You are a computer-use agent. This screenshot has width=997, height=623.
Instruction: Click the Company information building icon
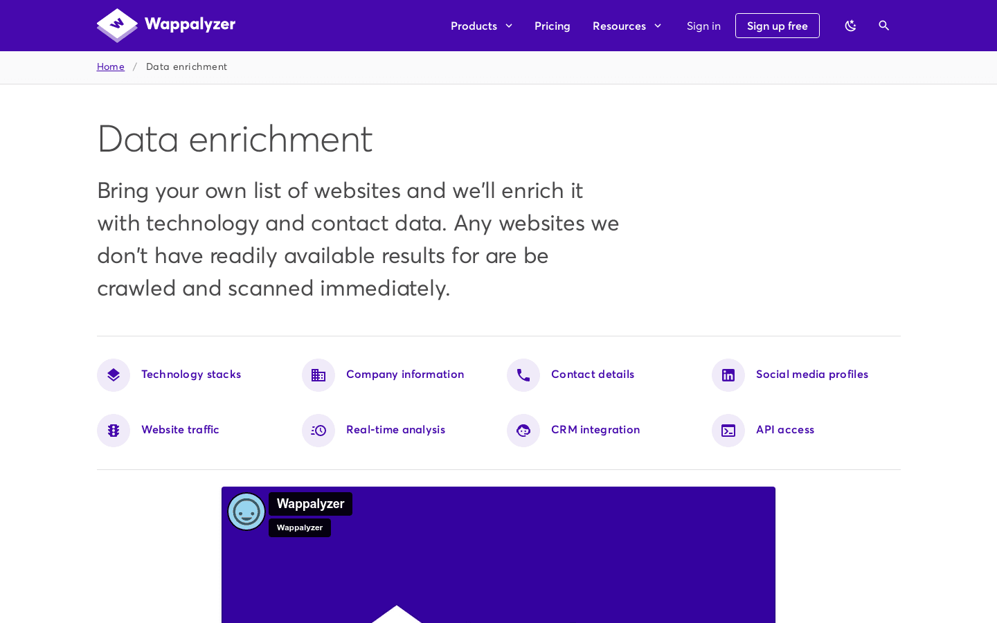(318, 374)
